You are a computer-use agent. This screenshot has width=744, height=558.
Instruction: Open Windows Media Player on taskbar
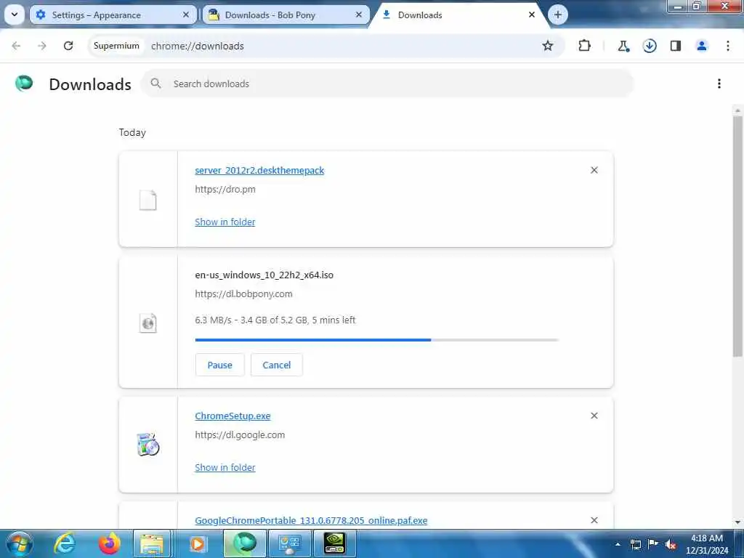(198, 543)
